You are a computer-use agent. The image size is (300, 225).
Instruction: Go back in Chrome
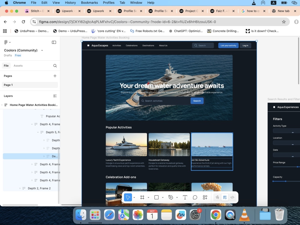click(5, 22)
